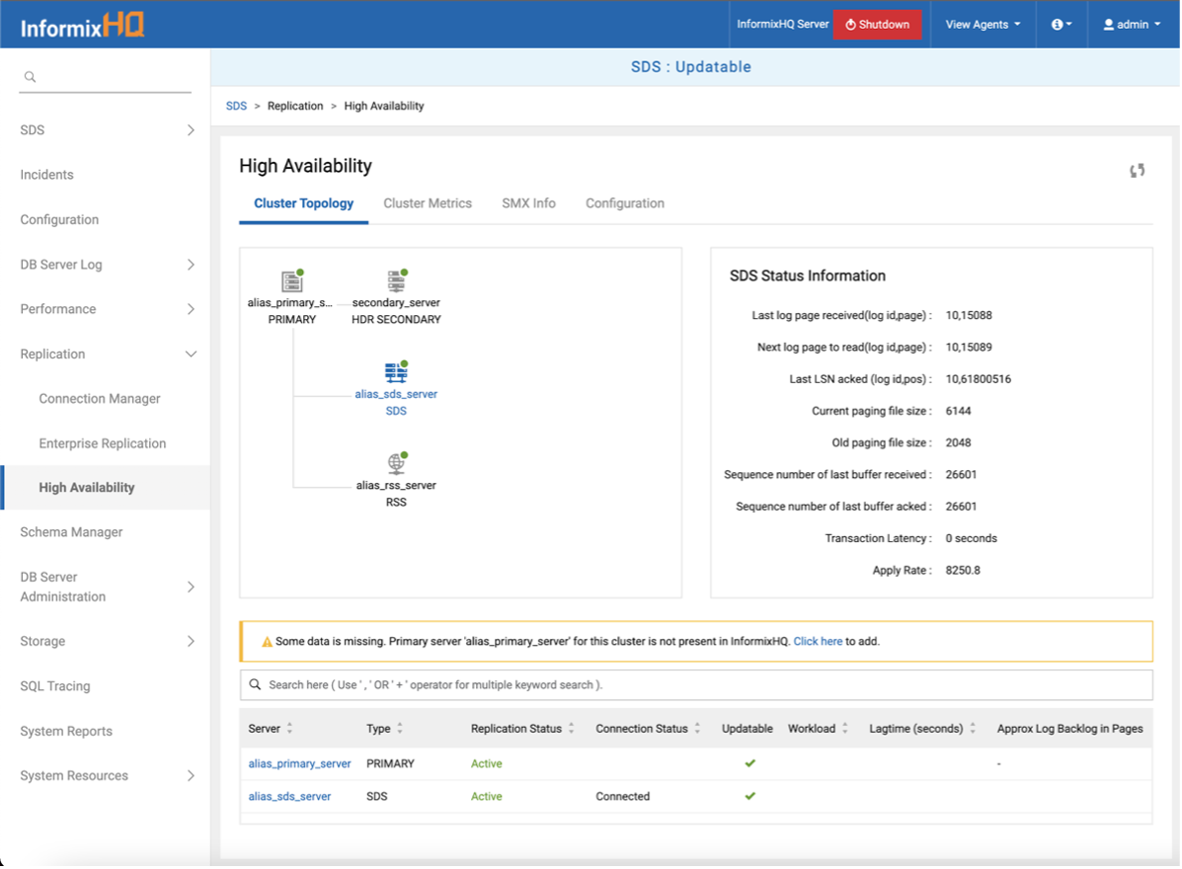Expand the Performance sidebar section

click(x=191, y=309)
